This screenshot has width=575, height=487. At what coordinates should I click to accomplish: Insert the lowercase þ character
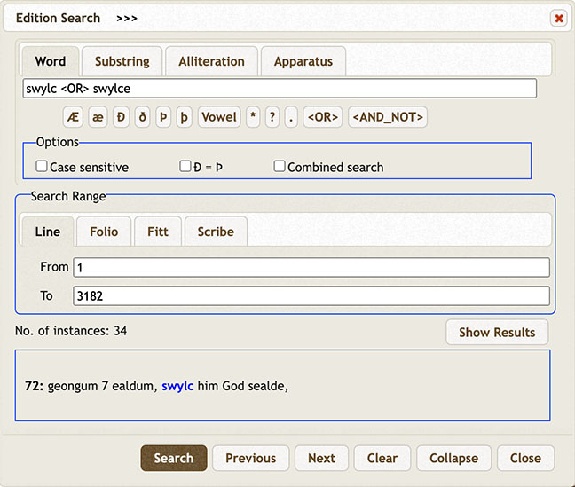click(184, 117)
